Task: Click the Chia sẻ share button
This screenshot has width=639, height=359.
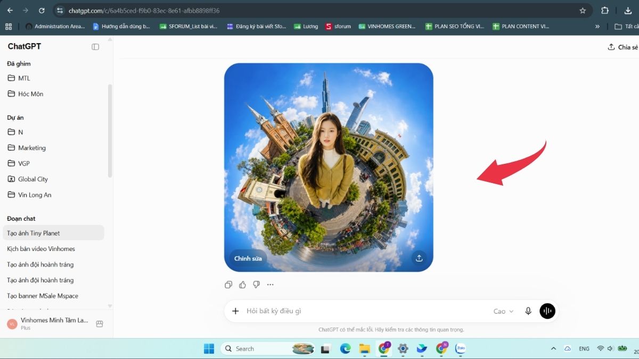Action: 622,47
